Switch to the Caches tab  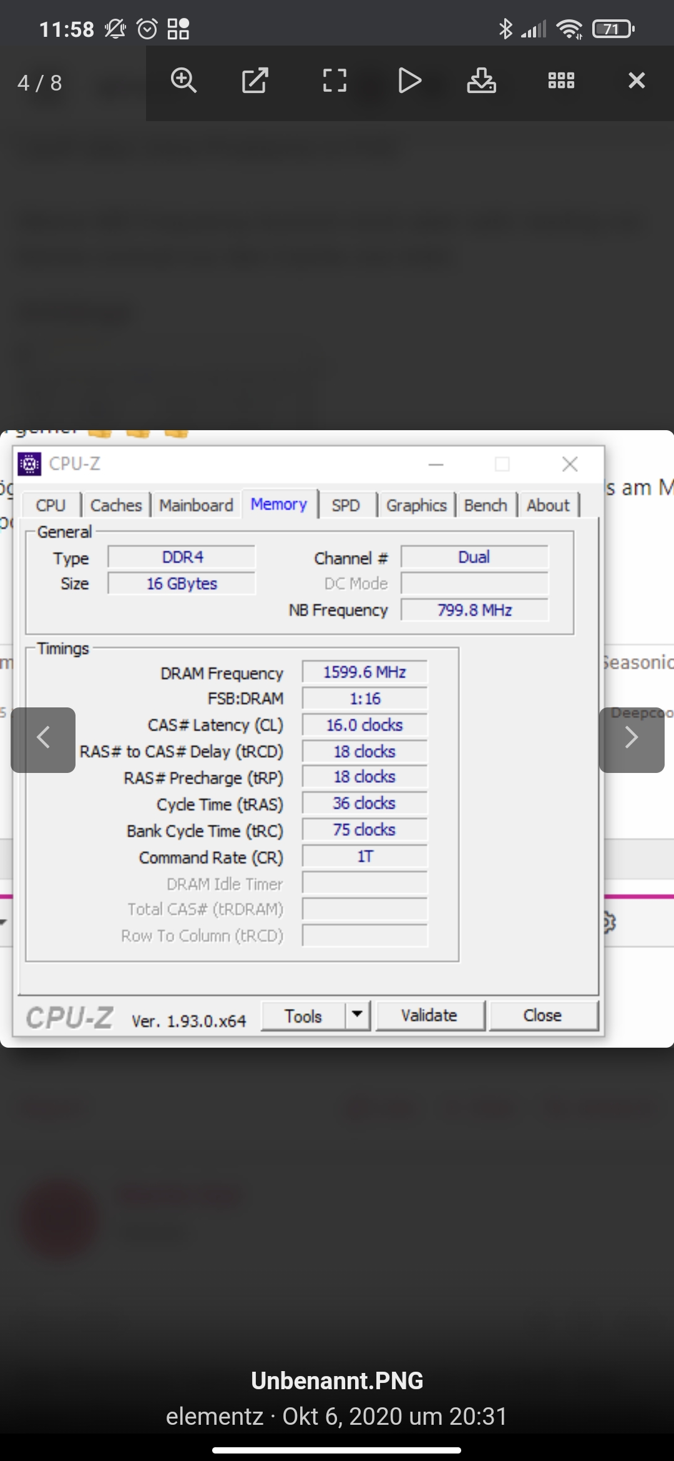point(116,505)
